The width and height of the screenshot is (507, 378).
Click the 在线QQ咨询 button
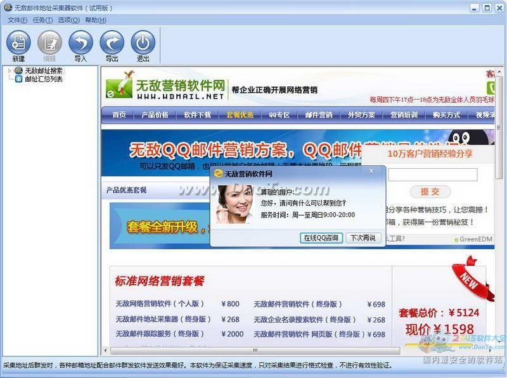tap(321, 238)
